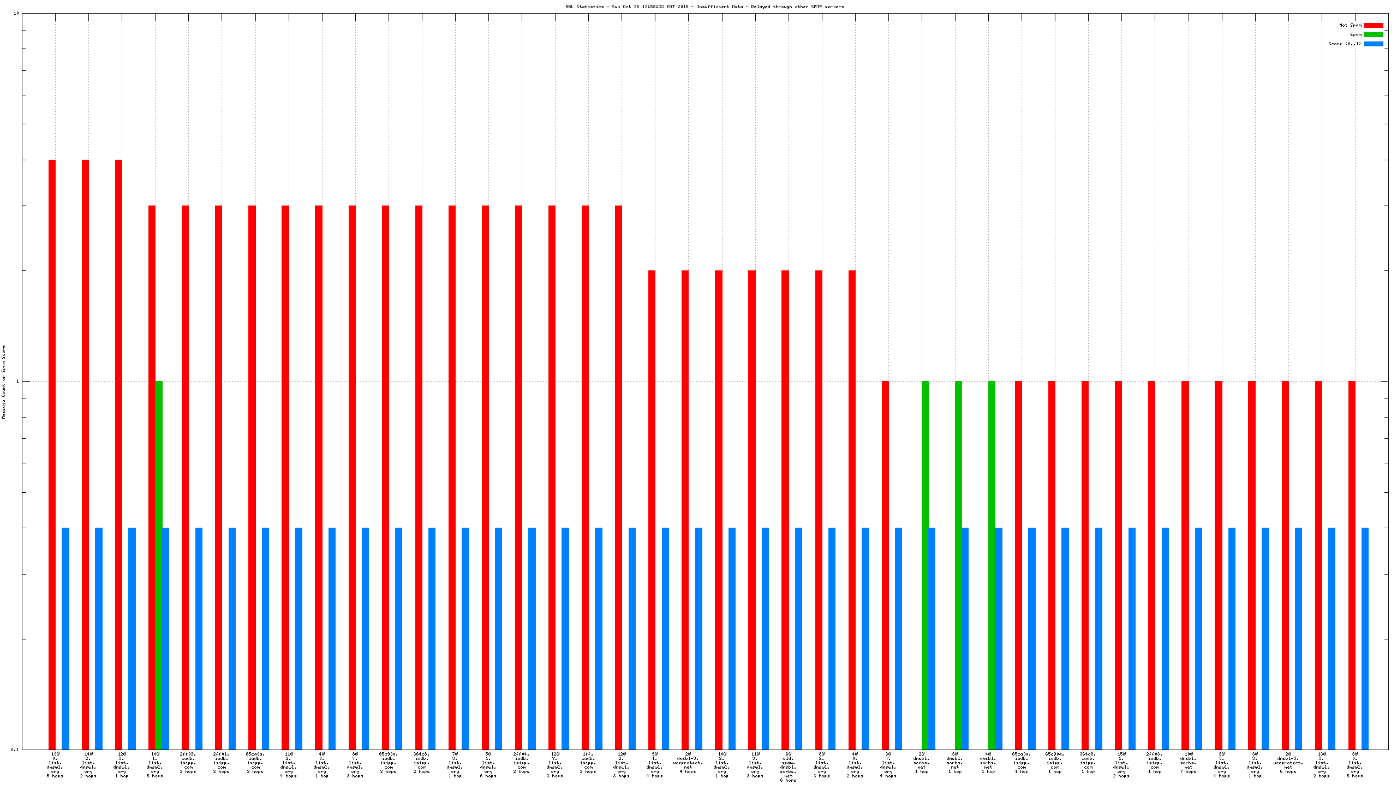Click the 14@ 2.list.dnswl.org axis label

[x=88, y=764]
